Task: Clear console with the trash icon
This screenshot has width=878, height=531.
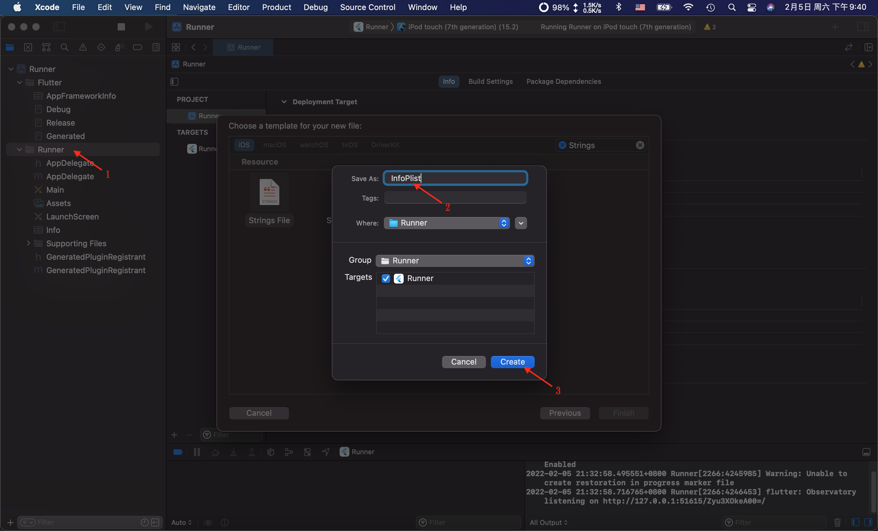Action: (x=837, y=522)
